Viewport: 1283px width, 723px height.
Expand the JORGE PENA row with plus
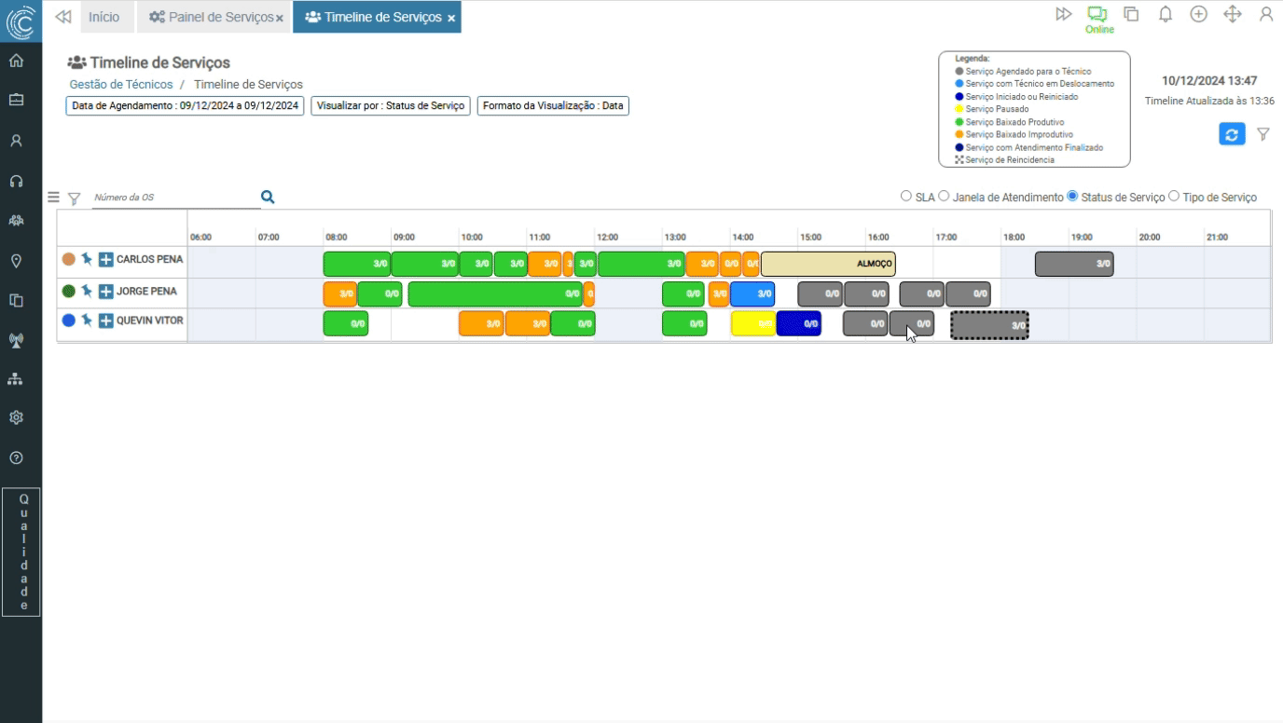click(105, 292)
